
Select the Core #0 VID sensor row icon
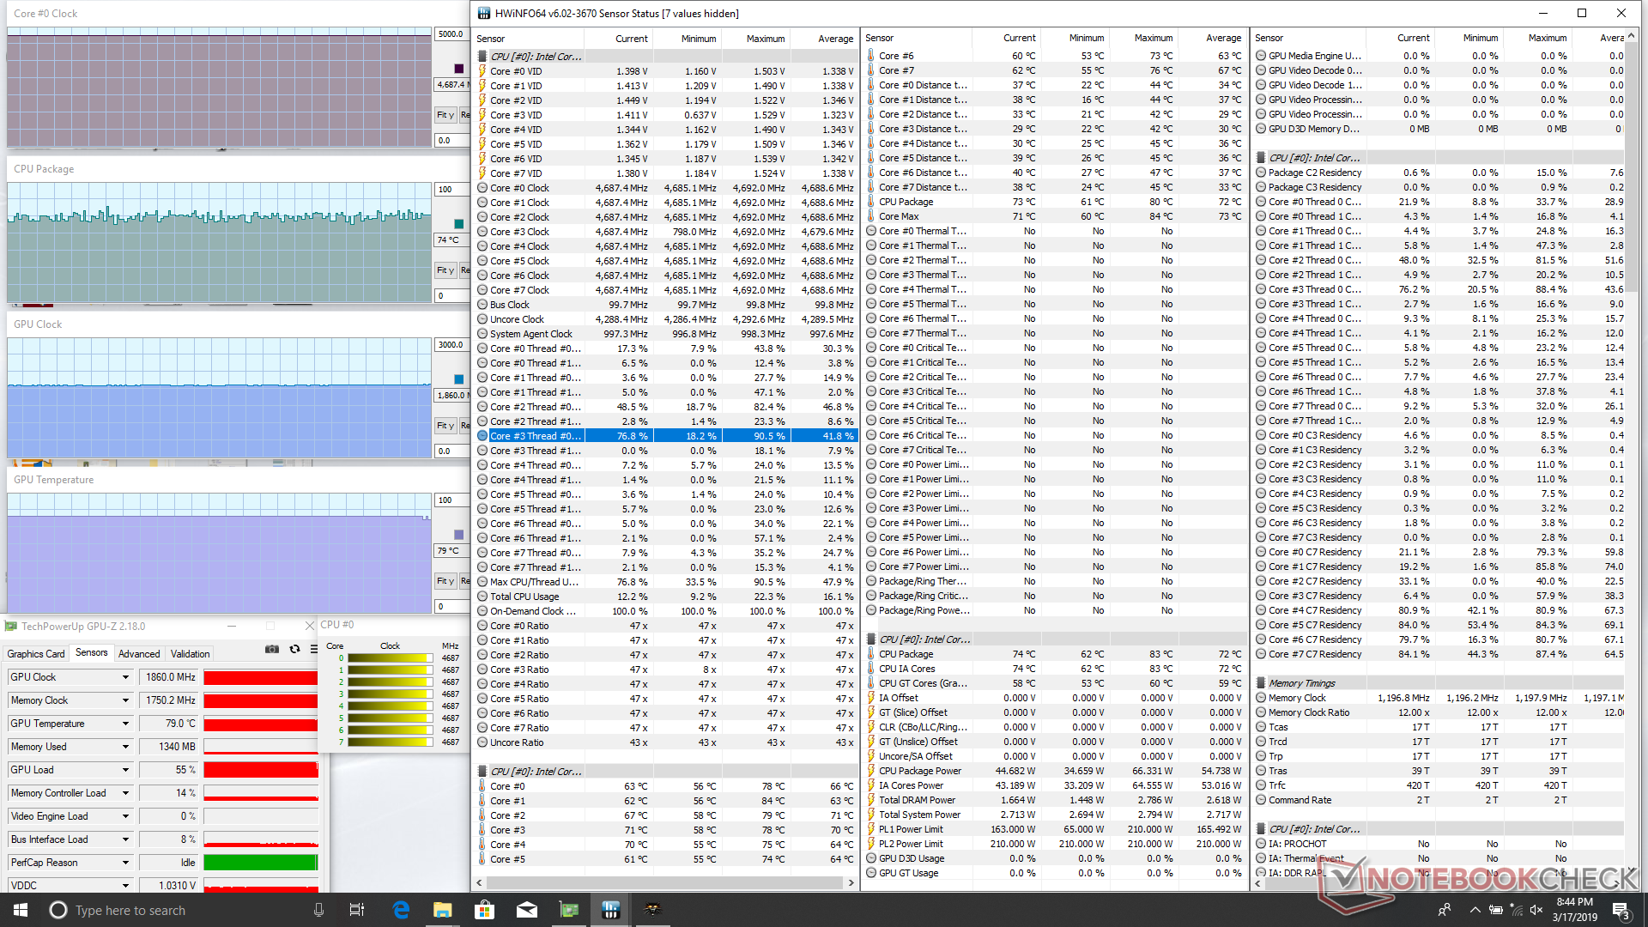[482, 71]
